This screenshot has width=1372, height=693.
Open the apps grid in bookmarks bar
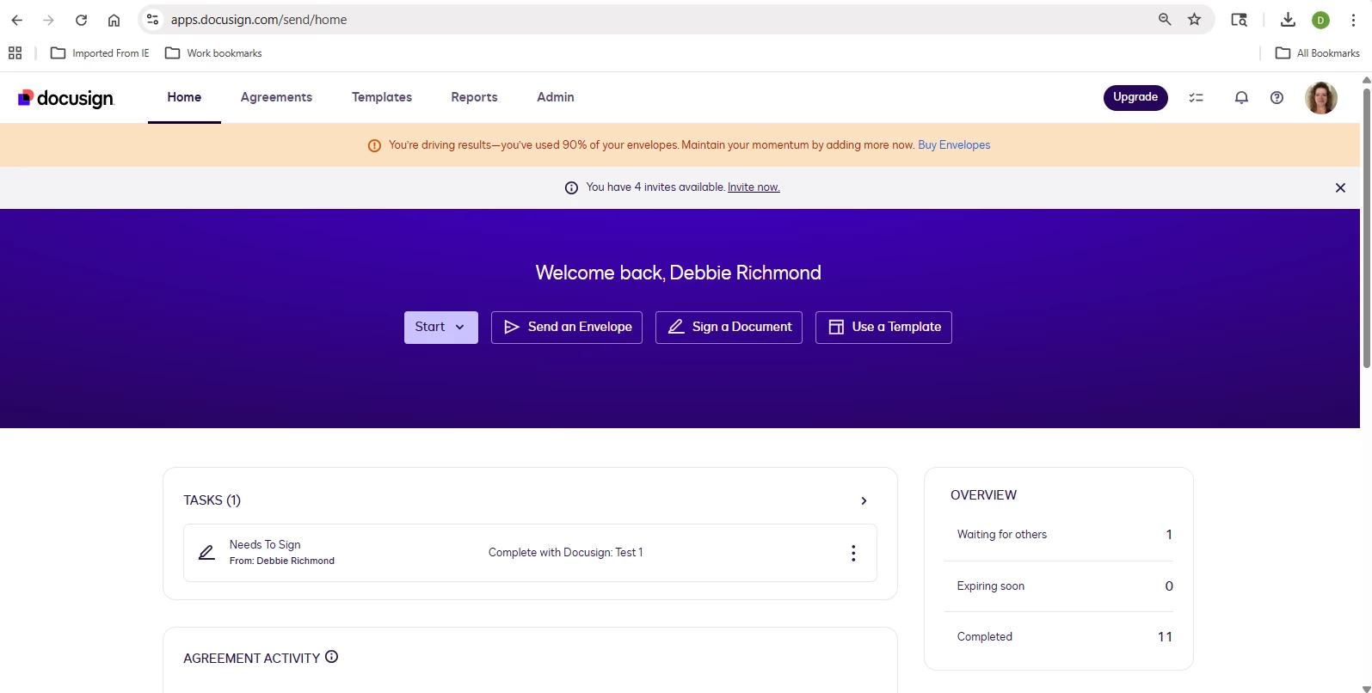coord(15,53)
